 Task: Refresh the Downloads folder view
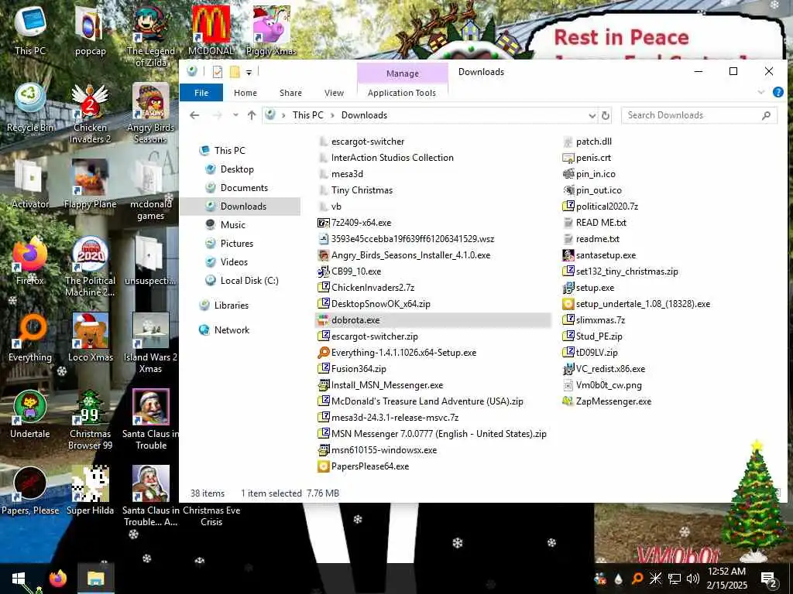tap(606, 116)
